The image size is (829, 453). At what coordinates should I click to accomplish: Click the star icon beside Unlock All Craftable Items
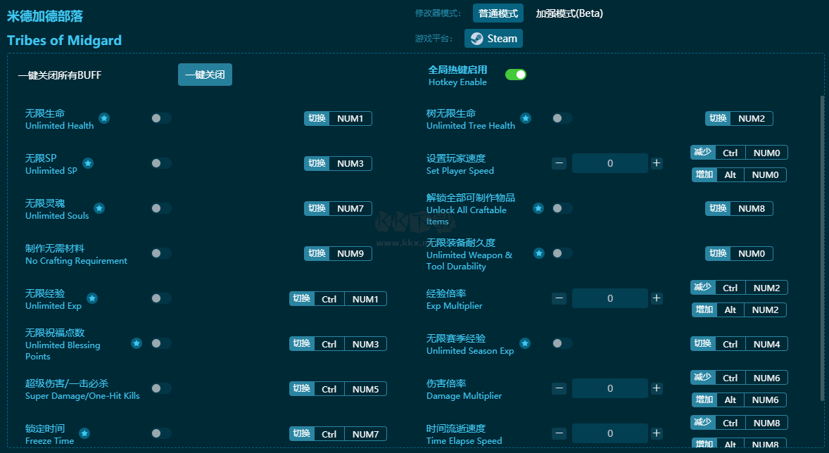pyautogui.click(x=538, y=208)
